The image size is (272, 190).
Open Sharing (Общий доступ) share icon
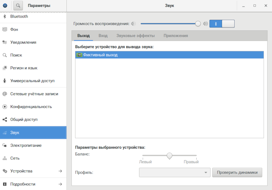(x=5, y=120)
